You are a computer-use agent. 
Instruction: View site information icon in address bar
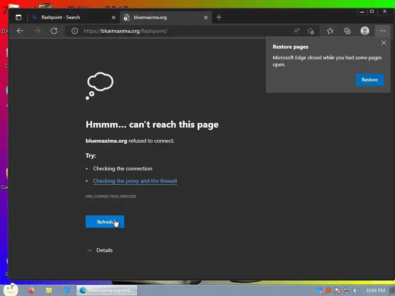(x=75, y=31)
